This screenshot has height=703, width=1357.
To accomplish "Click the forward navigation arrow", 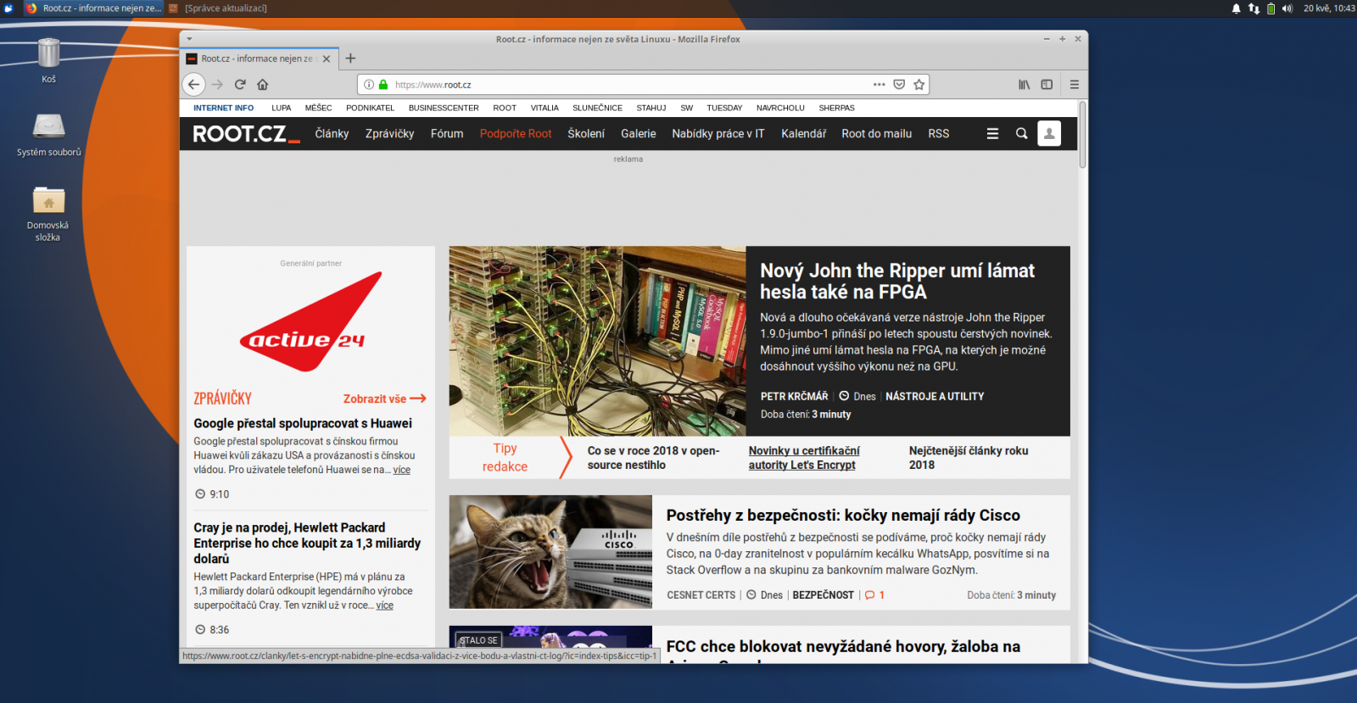I will (x=218, y=84).
